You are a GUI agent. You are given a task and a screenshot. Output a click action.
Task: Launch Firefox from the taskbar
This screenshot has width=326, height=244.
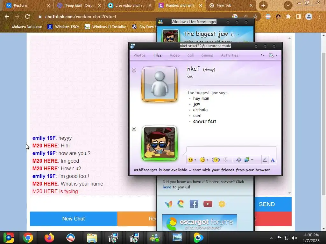coord(49,238)
